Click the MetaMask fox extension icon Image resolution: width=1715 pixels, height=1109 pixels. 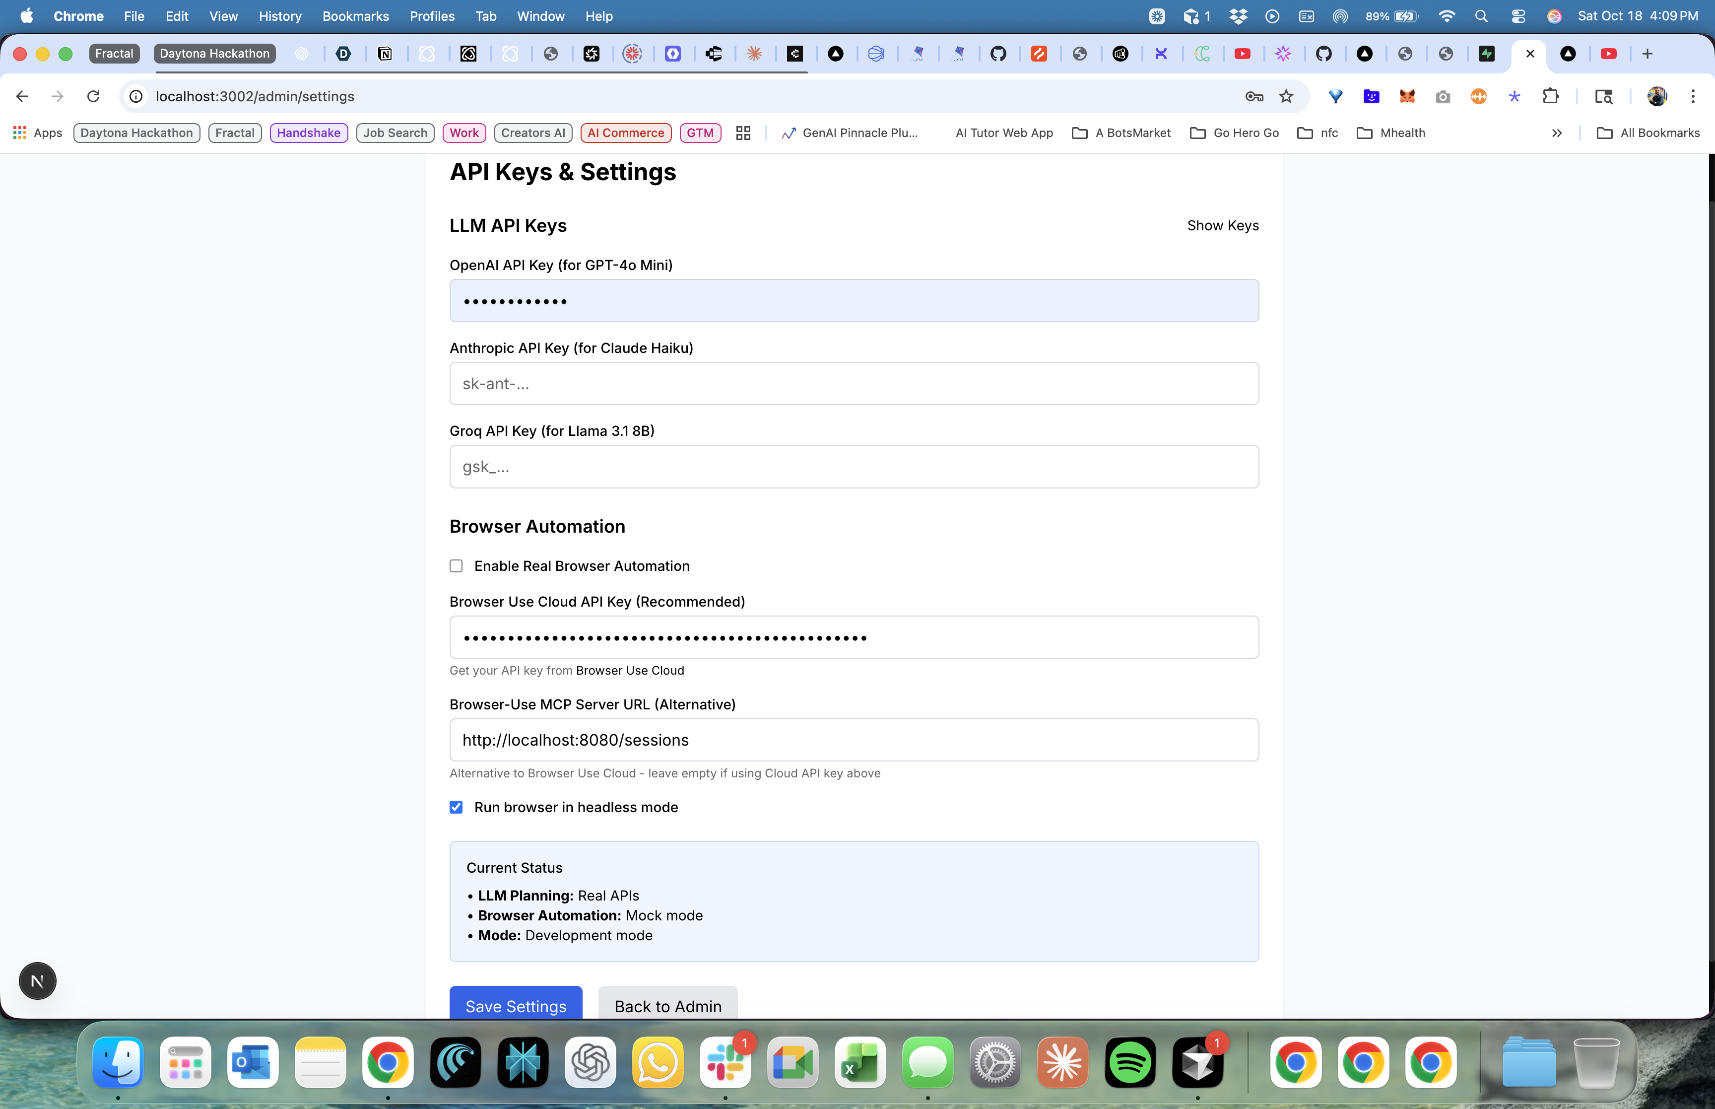(1407, 96)
